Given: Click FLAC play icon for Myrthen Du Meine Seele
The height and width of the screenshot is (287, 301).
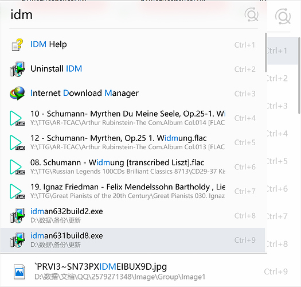Looking at the screenshot, I should click(x=17, y=118).
